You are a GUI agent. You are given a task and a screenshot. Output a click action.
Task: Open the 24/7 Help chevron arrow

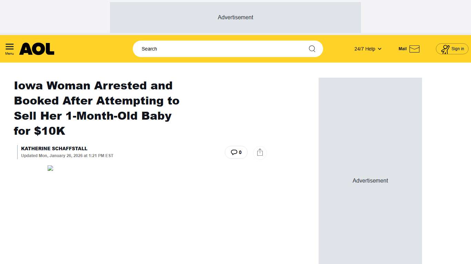tap(379, 49)
